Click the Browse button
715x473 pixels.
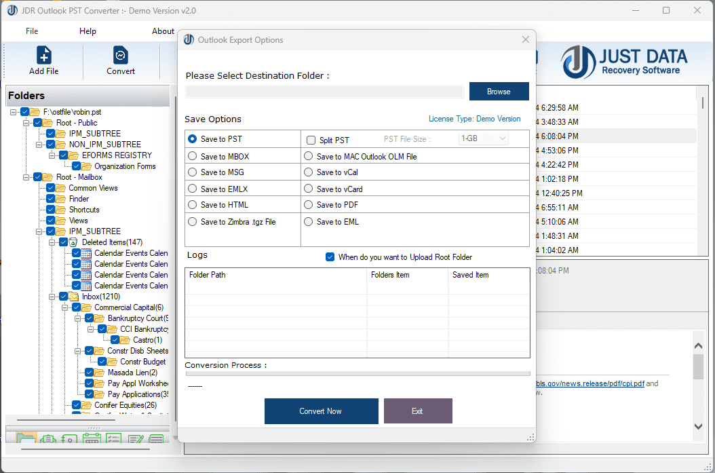point(499,91)
